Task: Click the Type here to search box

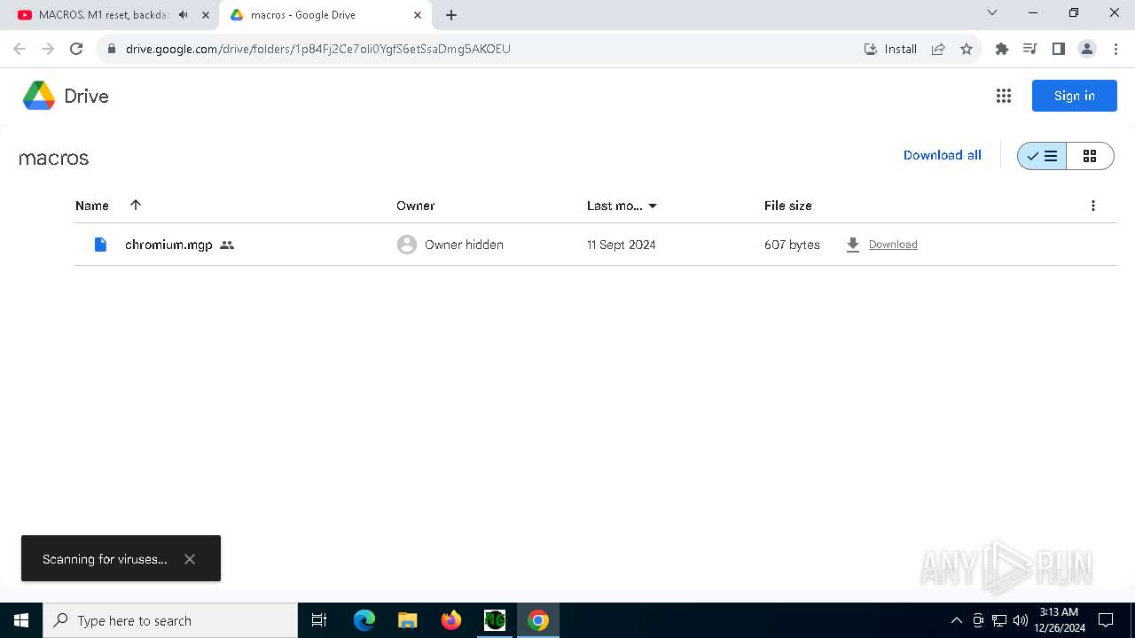Action: point(170,620)
